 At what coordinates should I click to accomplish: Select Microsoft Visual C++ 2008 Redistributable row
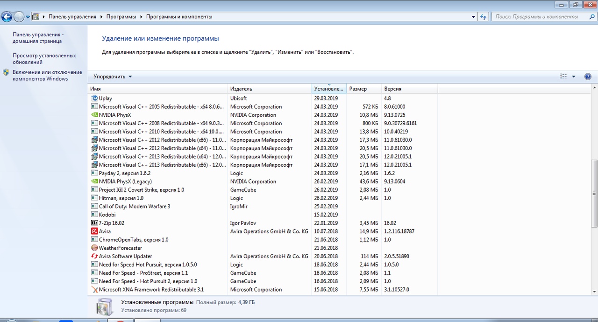point(263,123)
